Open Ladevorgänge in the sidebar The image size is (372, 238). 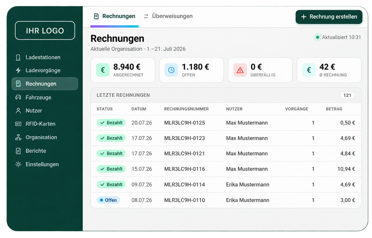(45, 70)
